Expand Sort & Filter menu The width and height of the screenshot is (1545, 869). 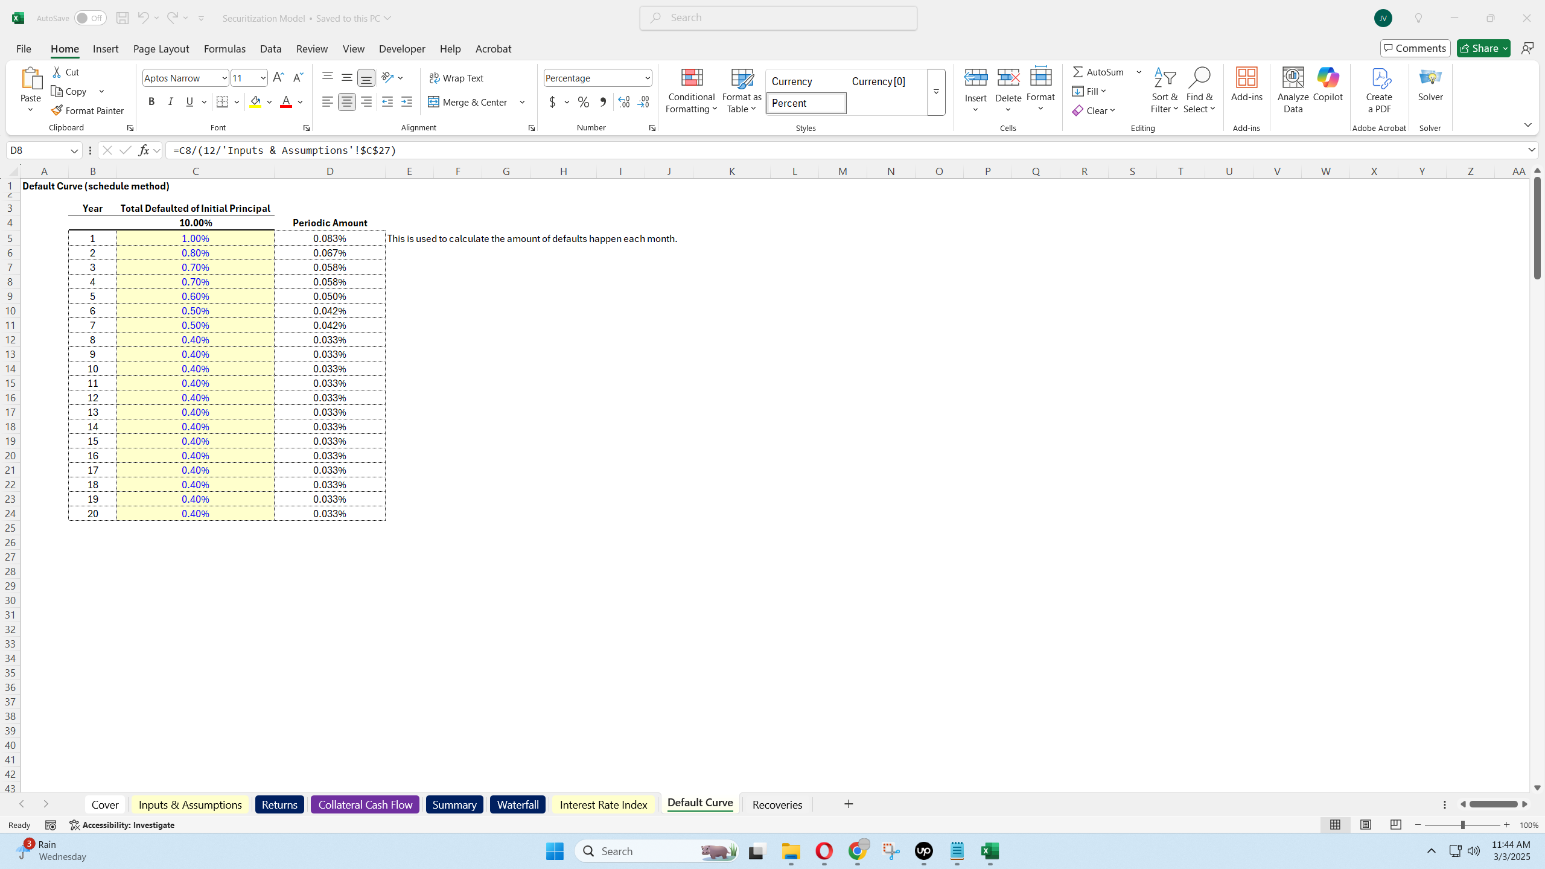tap(1164, 91)
